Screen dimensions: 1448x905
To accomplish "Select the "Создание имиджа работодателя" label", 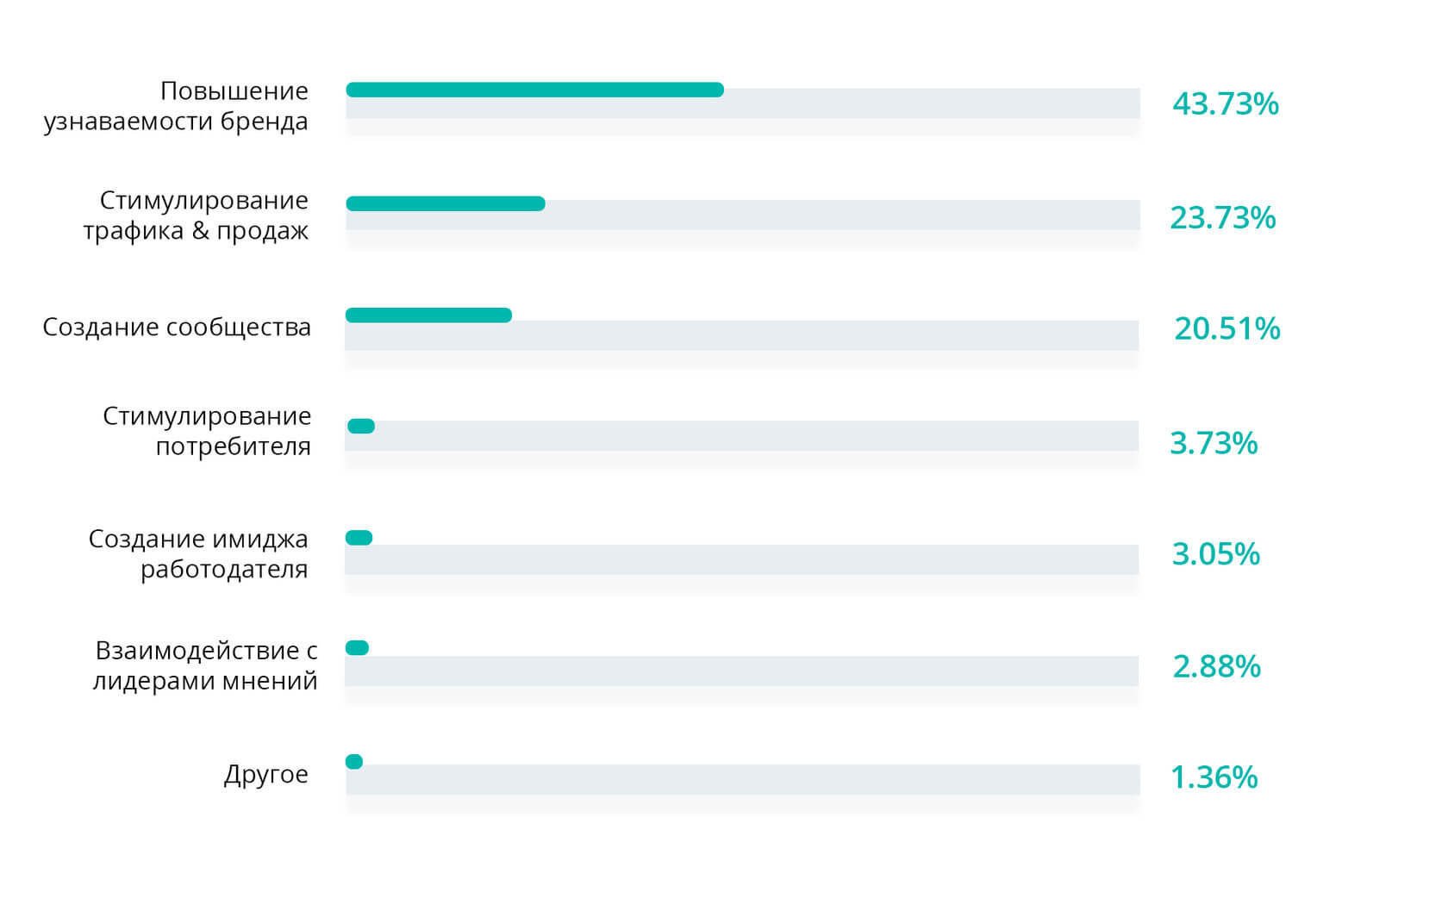I will point(198,553).
